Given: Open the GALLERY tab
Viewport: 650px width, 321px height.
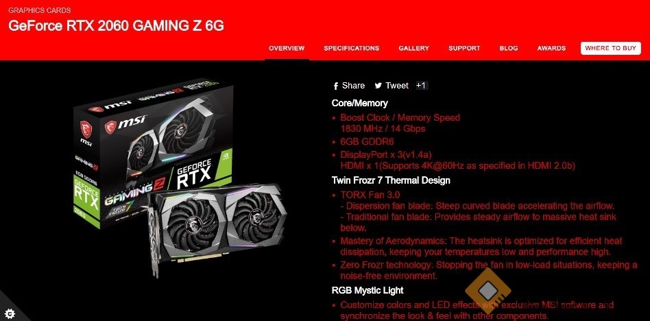Looking at the screenshot, I should tap(413, 48).
